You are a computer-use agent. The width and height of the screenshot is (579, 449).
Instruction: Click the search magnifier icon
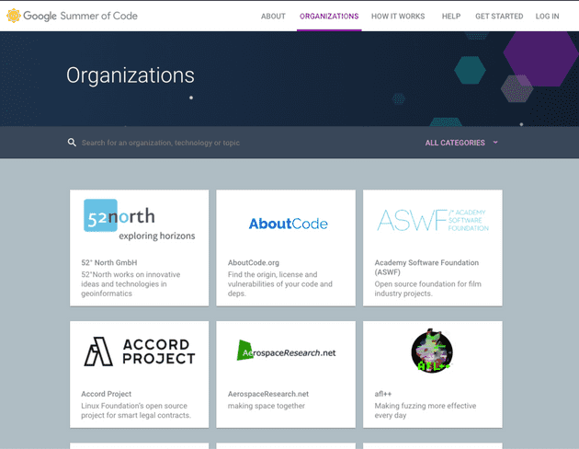coord(72,143)
